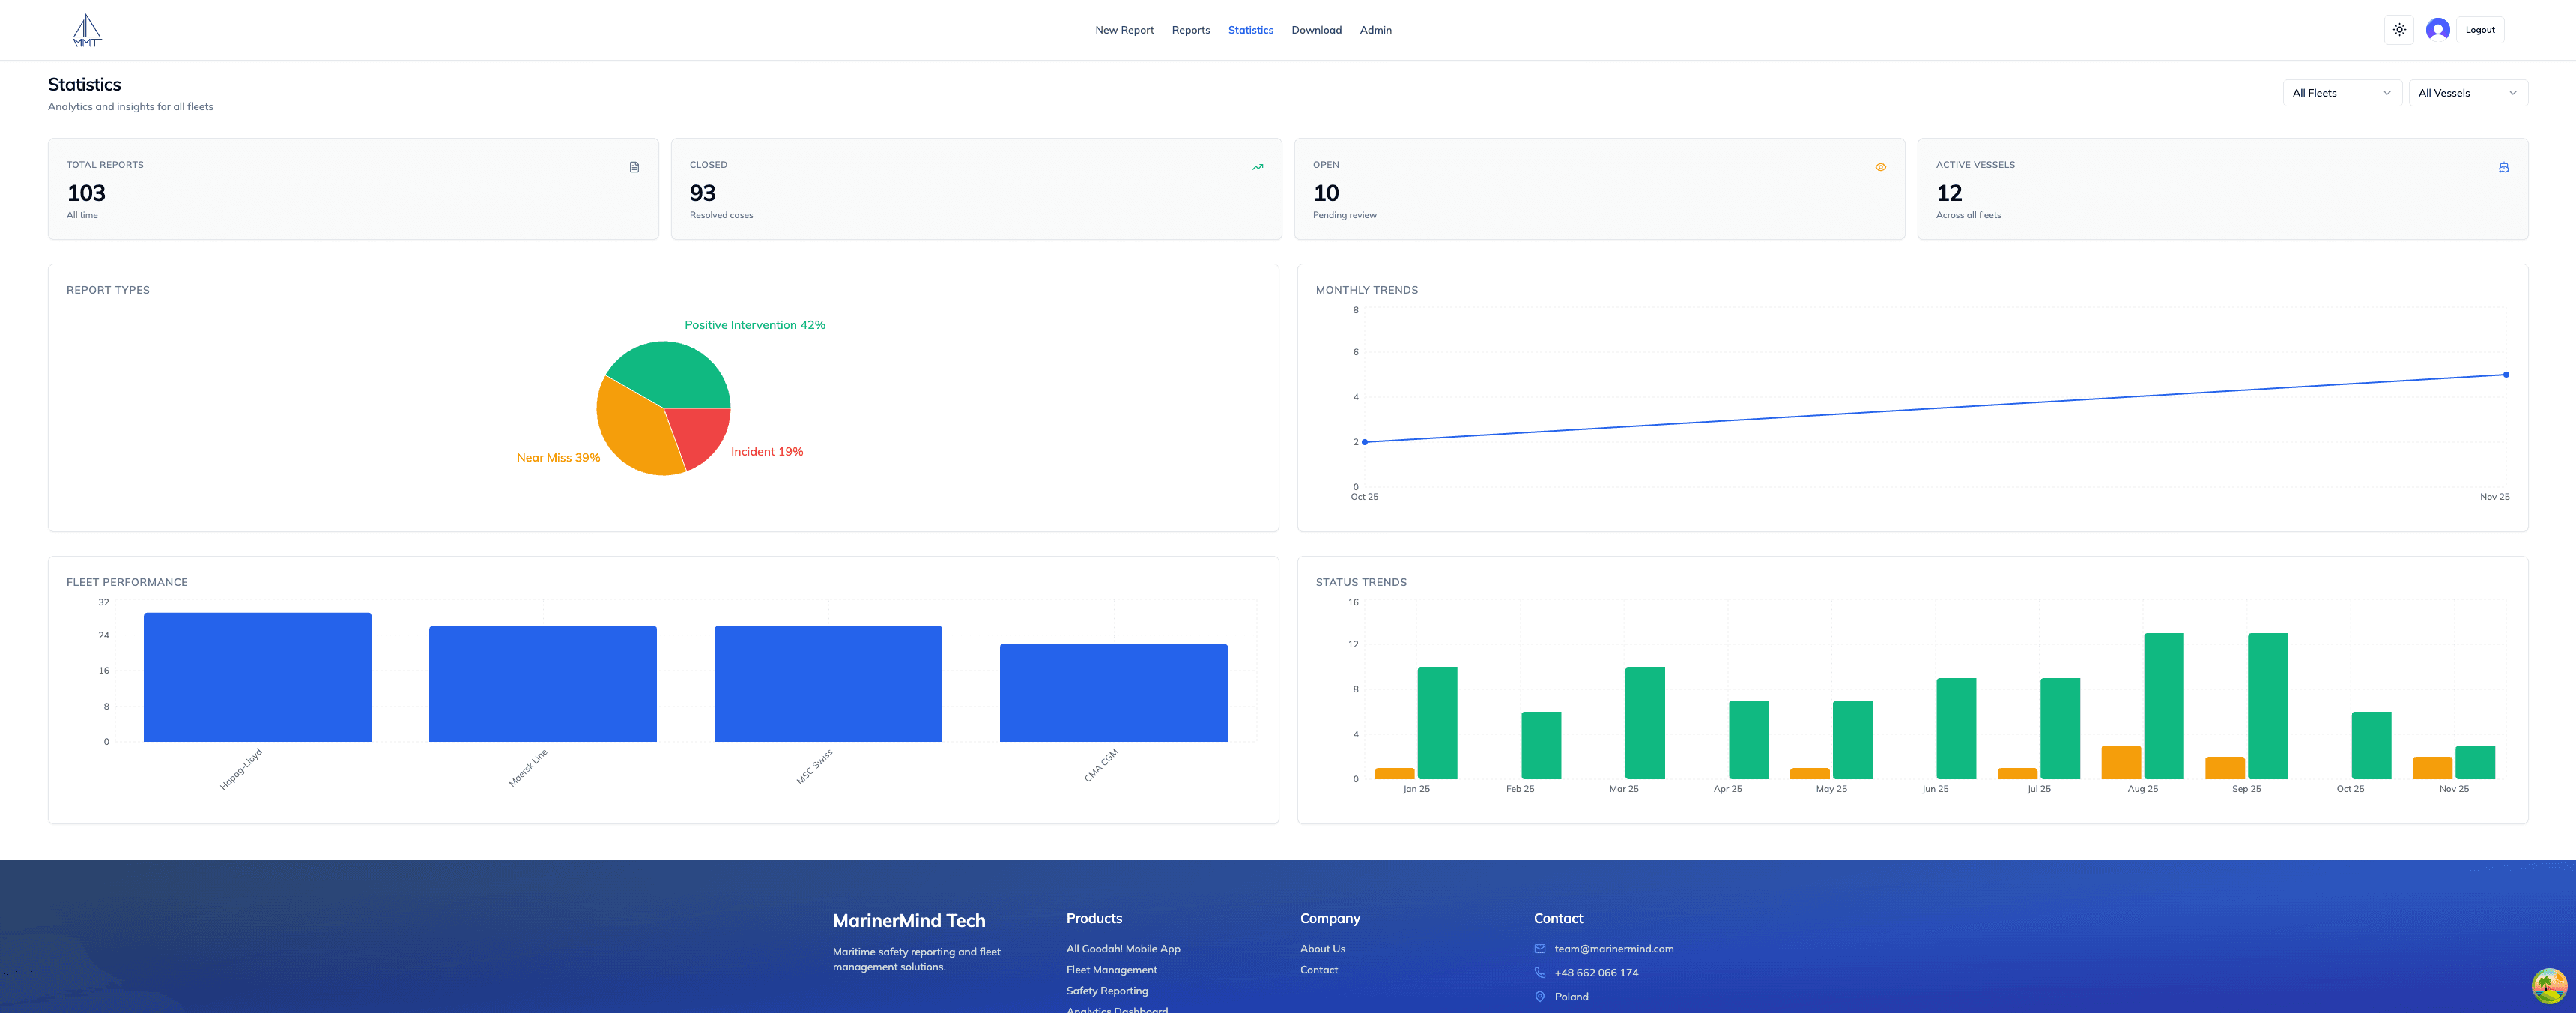Click the location pin icon beside Poland
This screenshot has height=1013, width=2576.
[1540, 996]
